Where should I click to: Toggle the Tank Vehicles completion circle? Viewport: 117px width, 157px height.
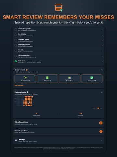click(16, 35)
